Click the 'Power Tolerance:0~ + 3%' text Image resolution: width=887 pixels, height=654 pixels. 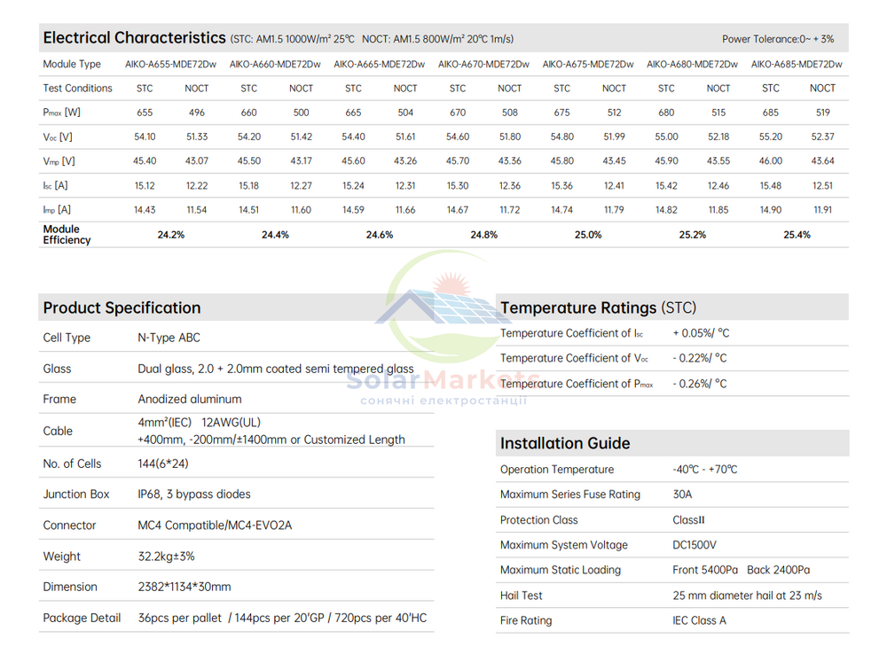click(x=778, y=39)
